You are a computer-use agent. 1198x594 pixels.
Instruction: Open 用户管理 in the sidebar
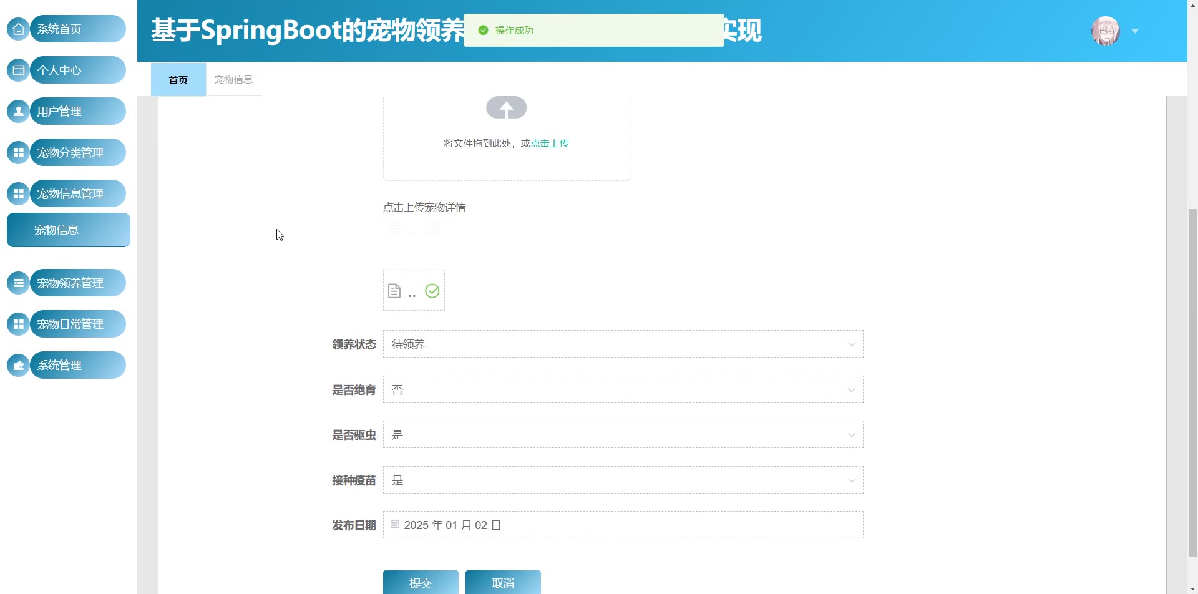[x=77, y=111]
